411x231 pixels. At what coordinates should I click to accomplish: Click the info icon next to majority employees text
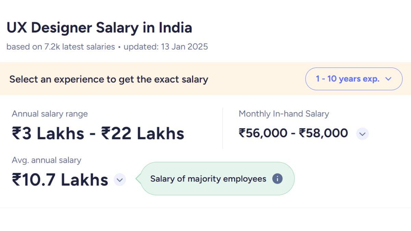coord(277,179)
